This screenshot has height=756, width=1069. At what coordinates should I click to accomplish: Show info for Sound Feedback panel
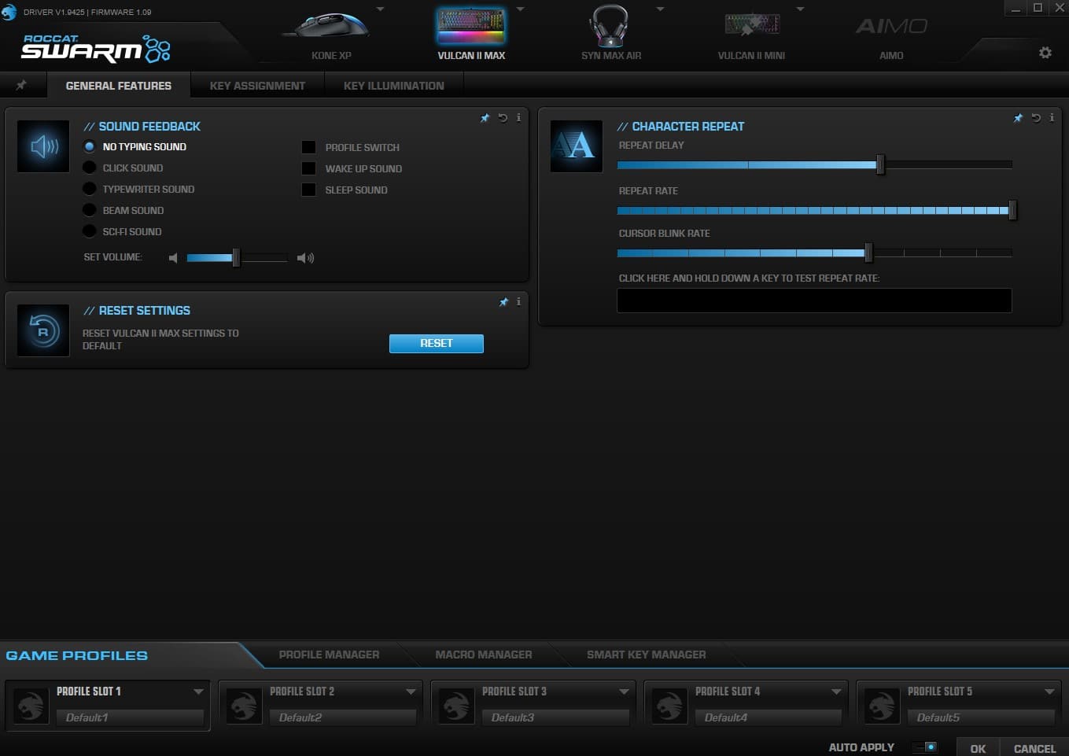[518, 118]
